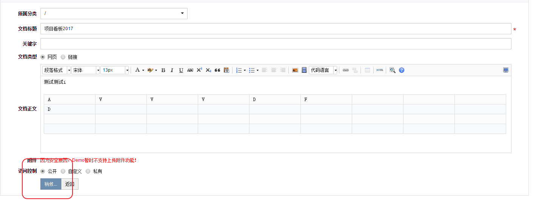
Task: Insert a table
Action: (x=367, y=70)
